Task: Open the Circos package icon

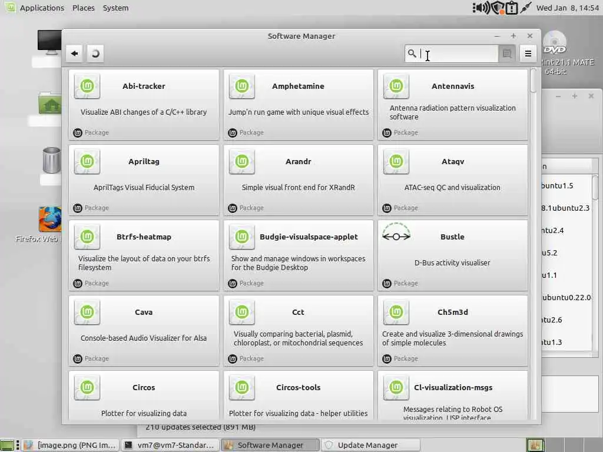Action: pyautogui.click(x=87, y=387)
